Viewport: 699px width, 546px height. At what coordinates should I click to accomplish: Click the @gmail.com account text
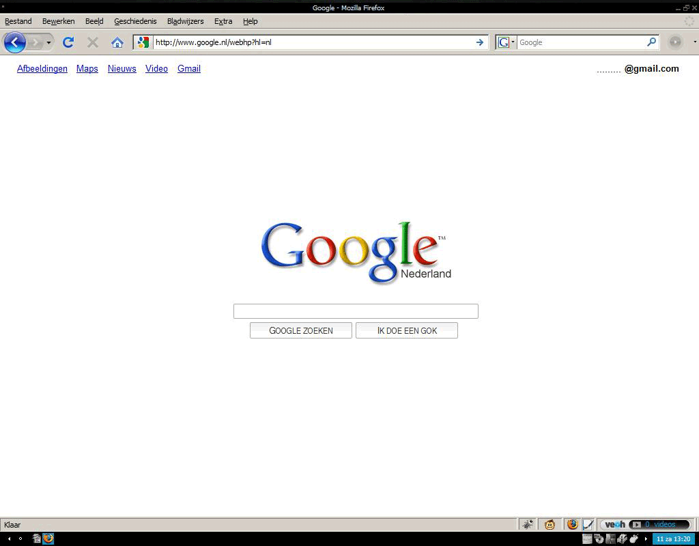651,69
